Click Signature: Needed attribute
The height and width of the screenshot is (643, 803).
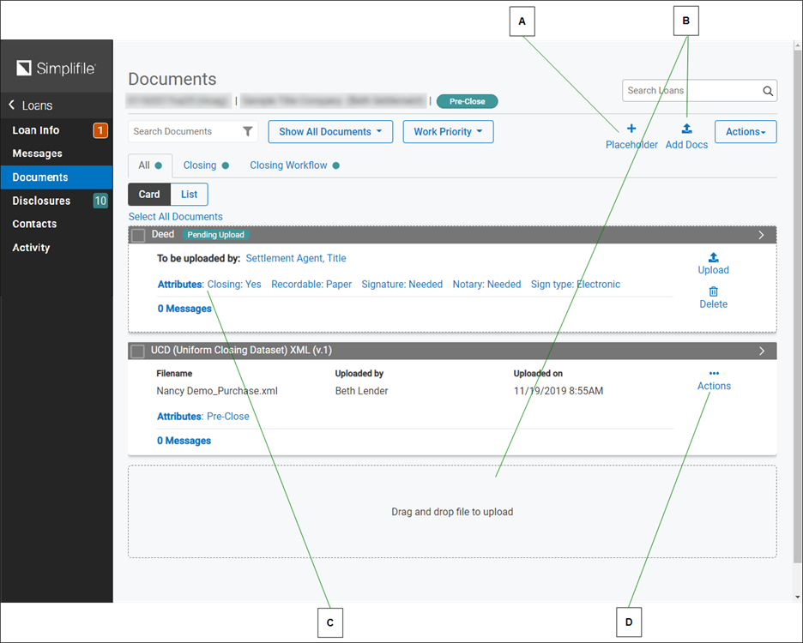[402, 284]
